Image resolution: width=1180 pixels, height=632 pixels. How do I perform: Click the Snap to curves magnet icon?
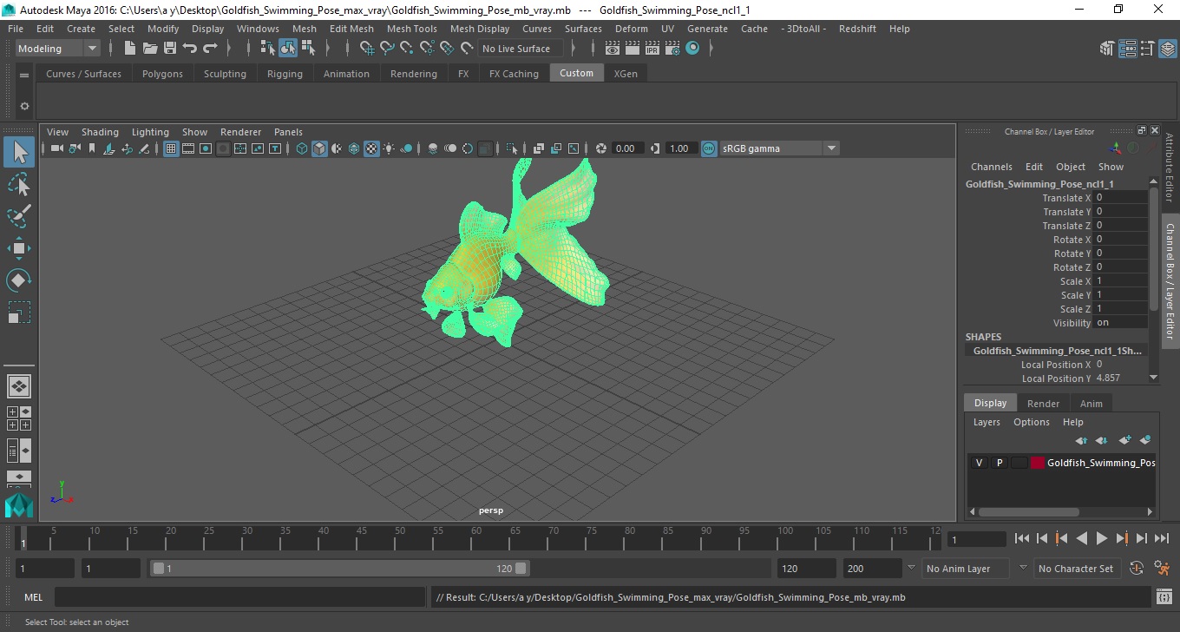387,49
